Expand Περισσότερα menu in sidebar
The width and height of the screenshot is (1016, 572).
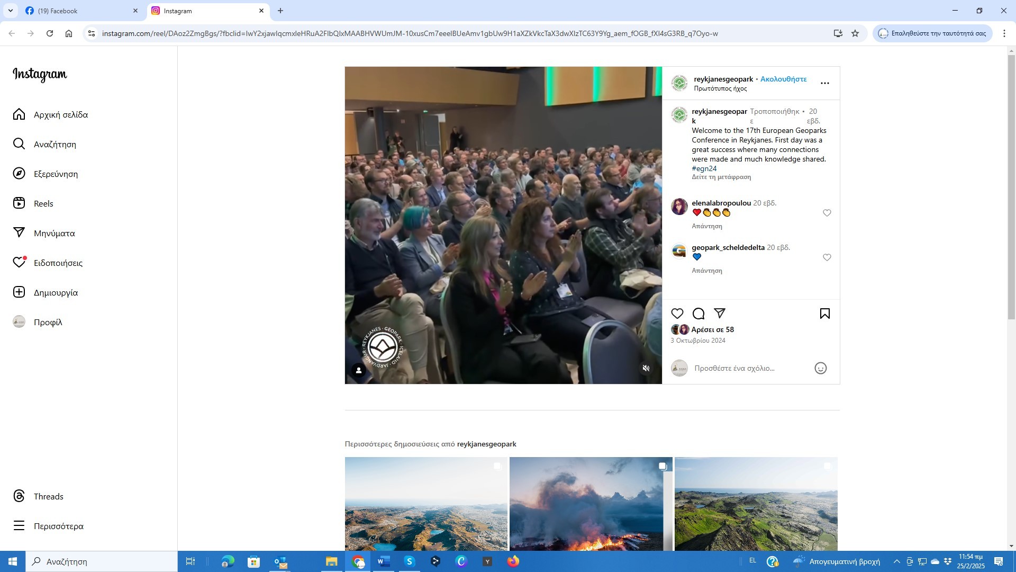[58, 526]
